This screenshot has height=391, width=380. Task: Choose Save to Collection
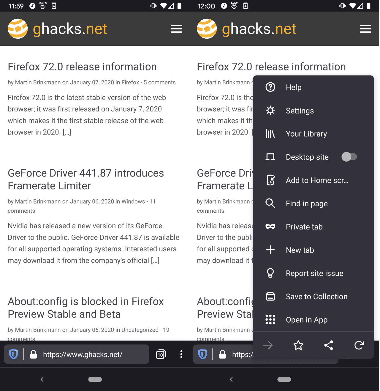pyautogui.click(x=313, y=297)
